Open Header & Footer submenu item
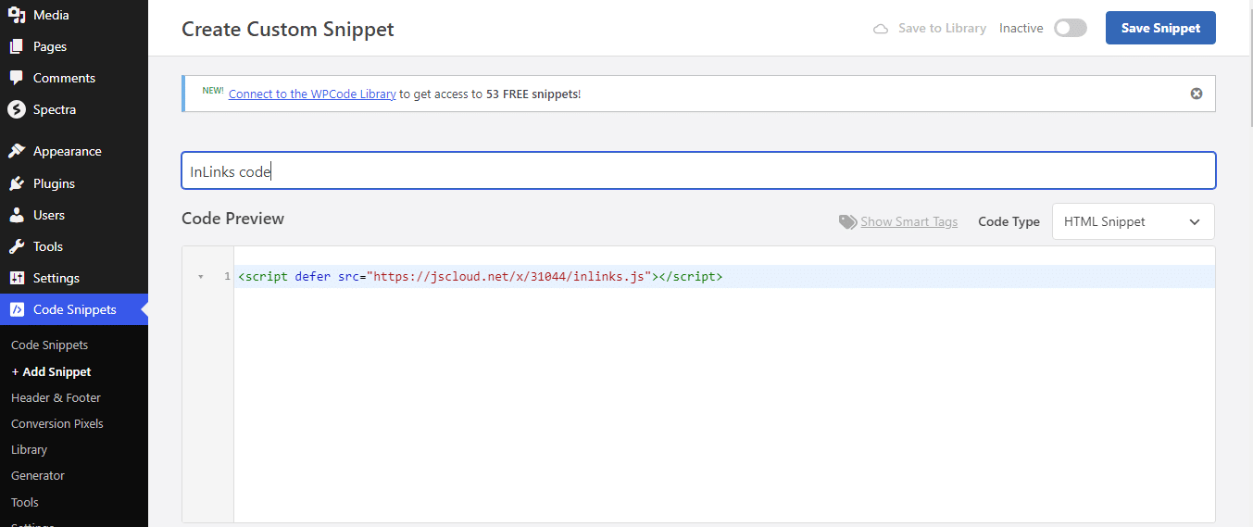Image resolution: width=1253 pixels, height=527 pixels. tap(56, 397)
